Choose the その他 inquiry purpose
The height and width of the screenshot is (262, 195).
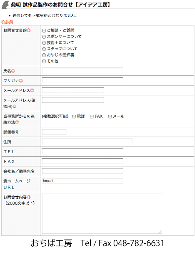(44, 61)
